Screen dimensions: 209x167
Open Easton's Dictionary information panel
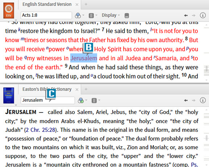tap(203, 100)
